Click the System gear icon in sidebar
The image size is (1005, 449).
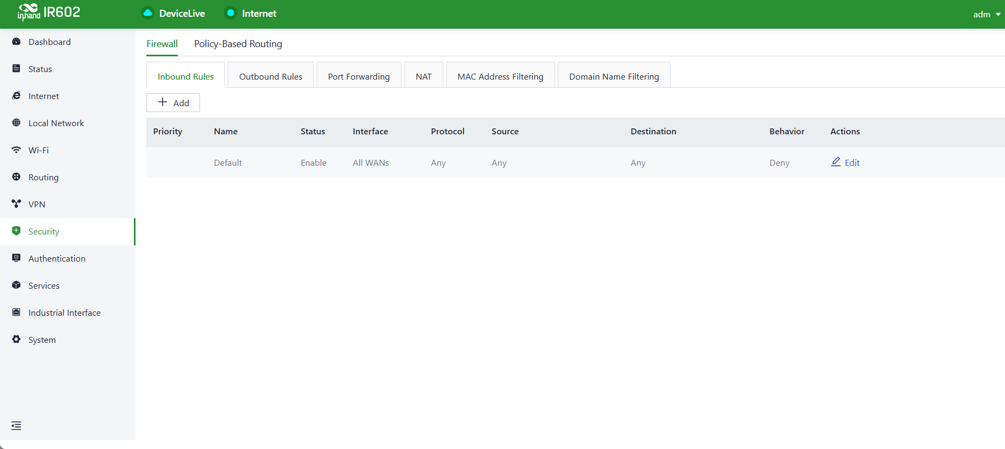coord(16,340)
